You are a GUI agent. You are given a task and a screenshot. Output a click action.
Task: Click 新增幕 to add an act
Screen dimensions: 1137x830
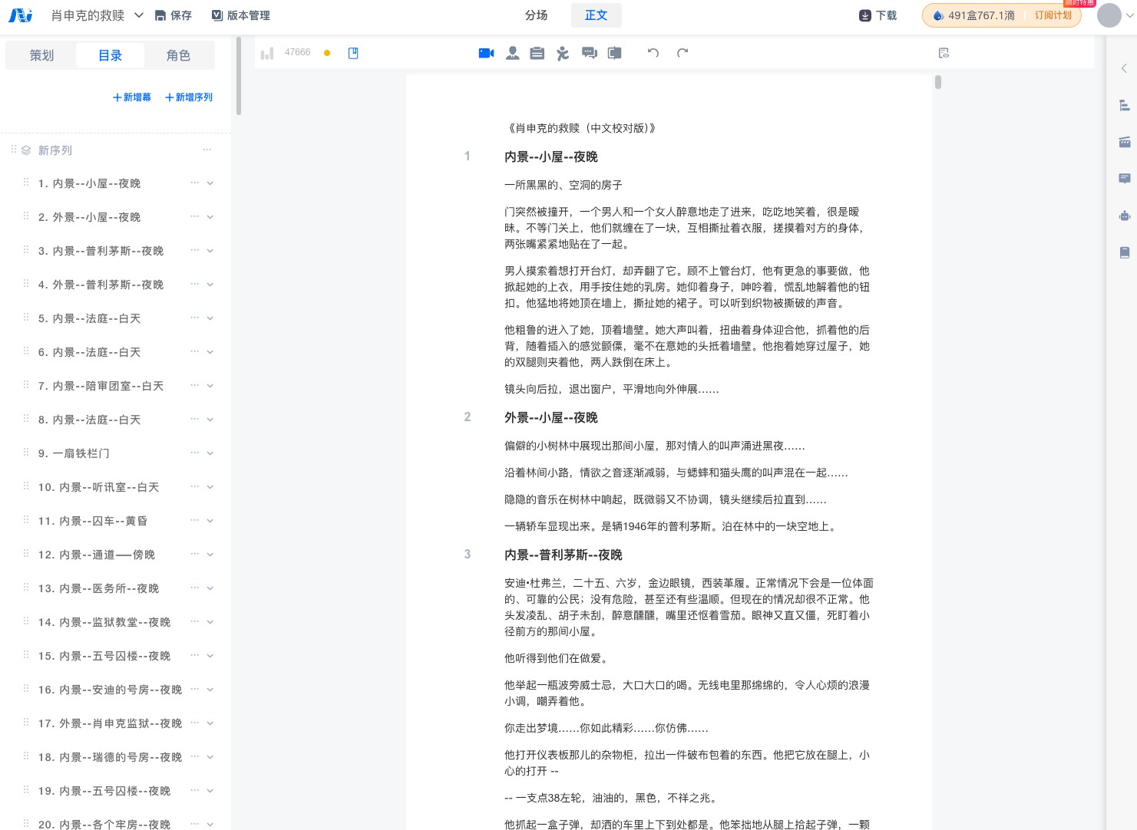pyautogui.click(x=132, y=97)
